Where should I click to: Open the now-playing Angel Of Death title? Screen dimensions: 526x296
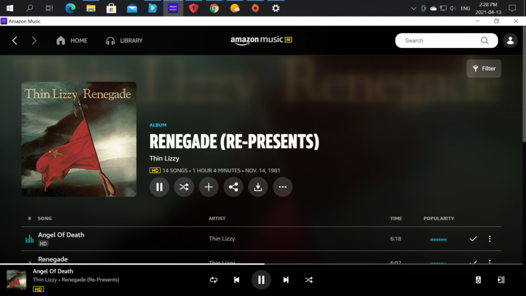pos(53,271)
